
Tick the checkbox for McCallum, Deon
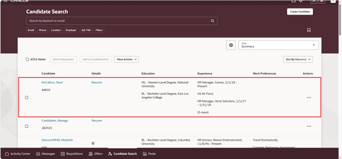tap(27, 97)
